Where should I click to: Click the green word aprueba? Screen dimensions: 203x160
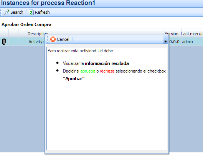pyautogui.click(x=88, y=71)
